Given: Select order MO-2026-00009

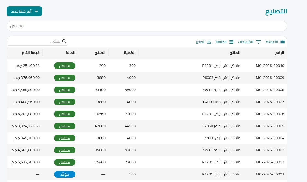Looking at the screenshot, I should 270,78.
